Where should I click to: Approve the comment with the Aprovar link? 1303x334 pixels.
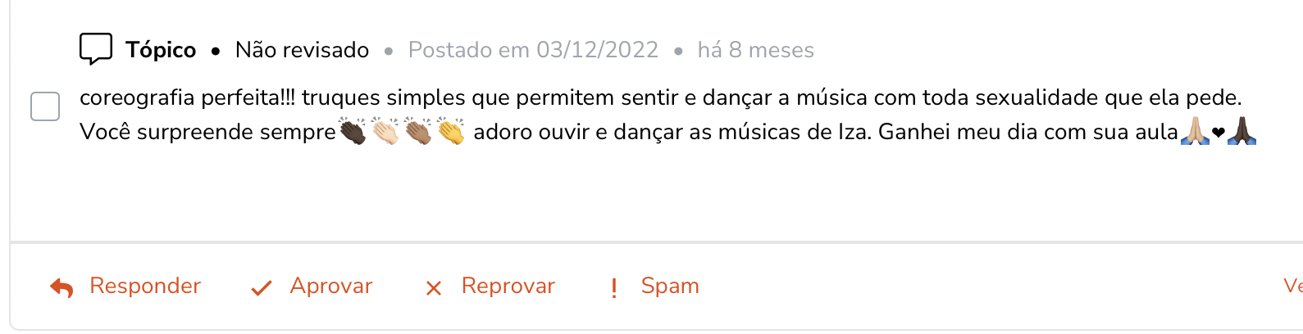click(331, 286)
